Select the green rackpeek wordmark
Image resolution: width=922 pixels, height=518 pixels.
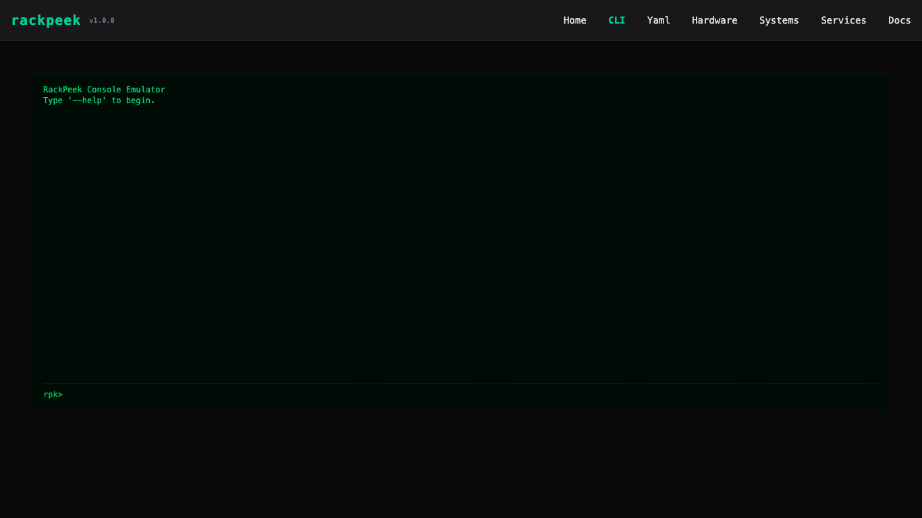tap(45, 20)
